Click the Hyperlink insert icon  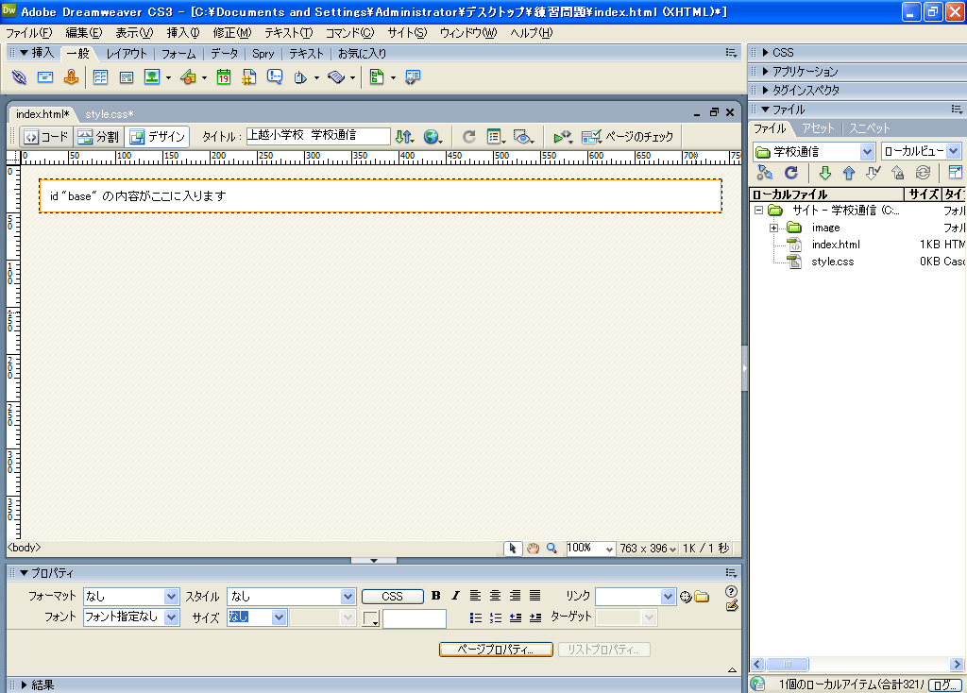click(19, 77)
